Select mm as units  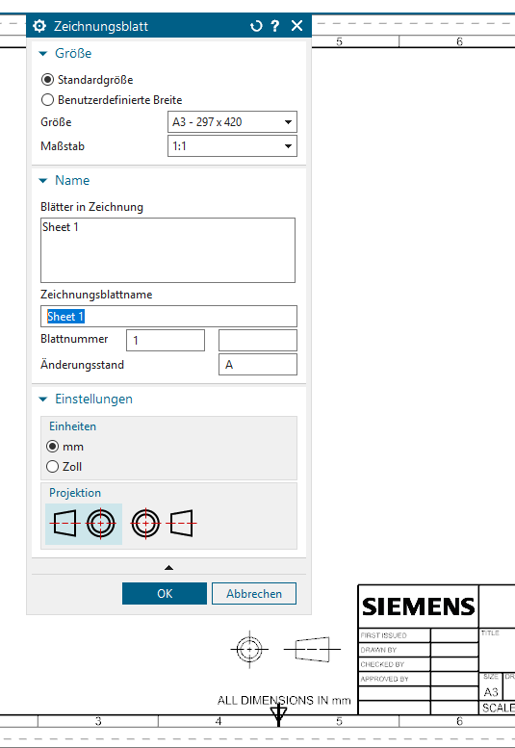coord(52,447)
